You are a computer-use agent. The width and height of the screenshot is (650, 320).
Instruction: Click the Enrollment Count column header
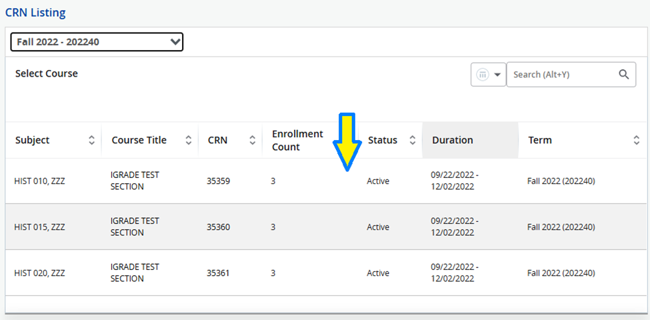[297, 140]
